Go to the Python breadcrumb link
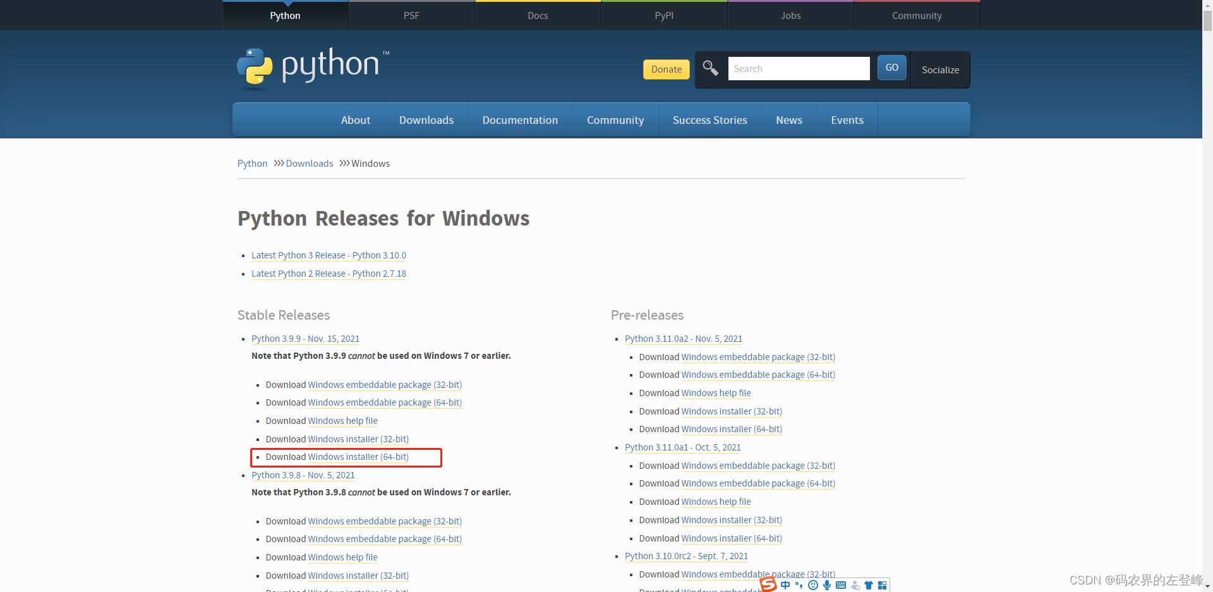Image resolution: width=1213 pixels, height=592 pixels. (x=253, y=164)
